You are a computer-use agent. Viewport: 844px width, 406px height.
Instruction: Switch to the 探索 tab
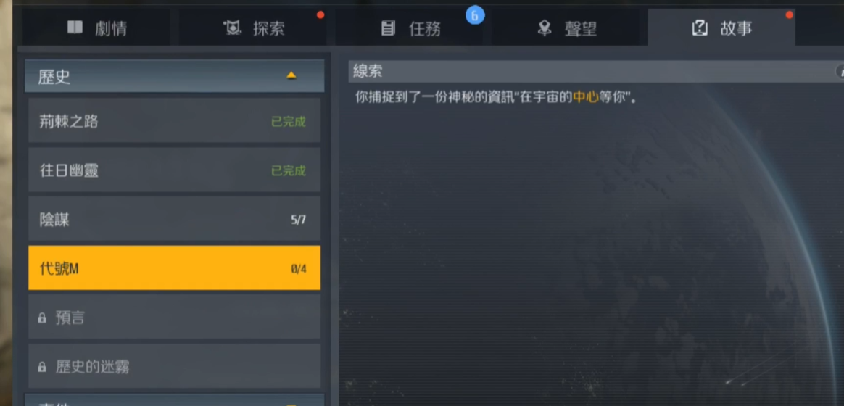[x=253, y=28]
